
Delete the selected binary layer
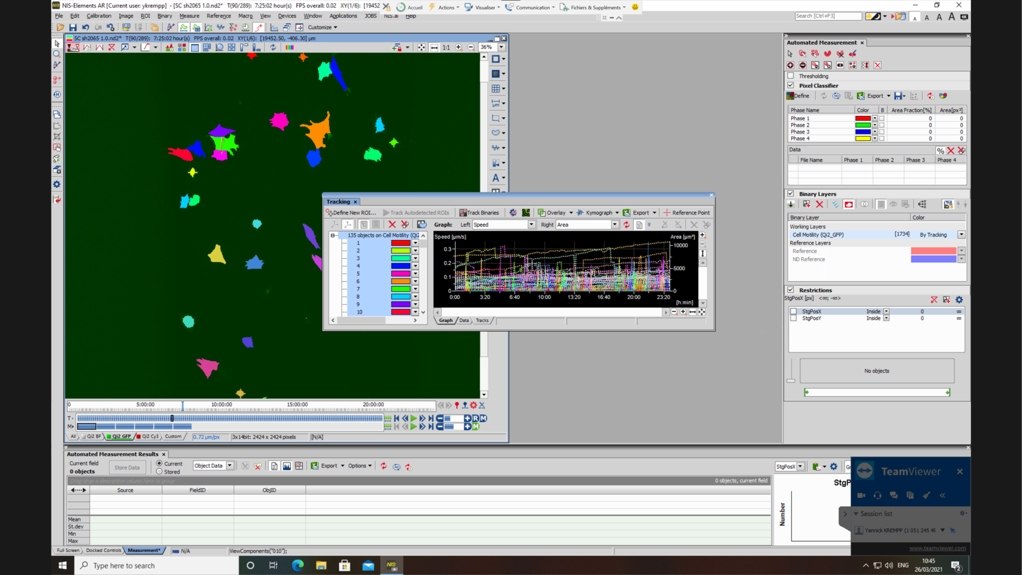click(x=820, y=204)
